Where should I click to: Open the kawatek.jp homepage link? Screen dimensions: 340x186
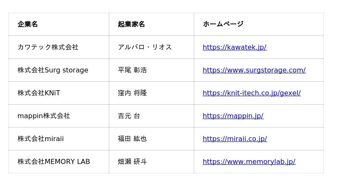(x=234, y=47)
